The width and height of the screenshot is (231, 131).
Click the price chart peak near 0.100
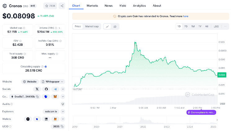[135, 43]
